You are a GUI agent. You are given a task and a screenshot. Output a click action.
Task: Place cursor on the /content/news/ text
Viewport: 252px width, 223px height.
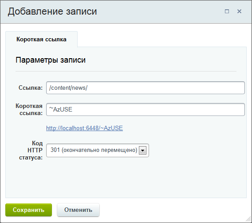click(68, 88)
